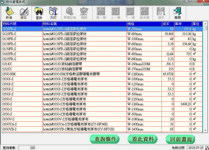Click the 刪除 (delete) toolbar icon
The image size is (209, 150).
click(84, 13)
